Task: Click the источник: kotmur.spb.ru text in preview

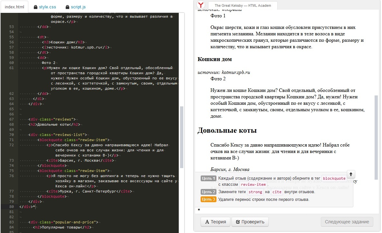Action: click(224, 72)
